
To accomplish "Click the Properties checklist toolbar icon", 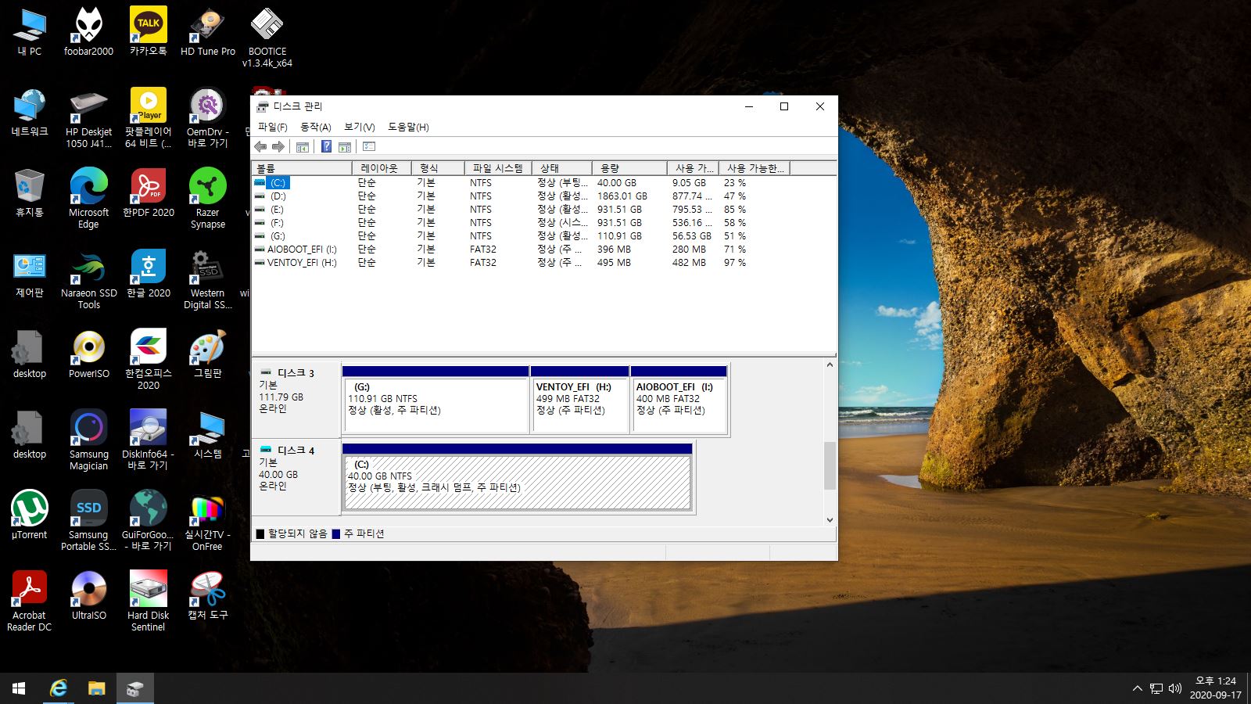I will [369, 146].
